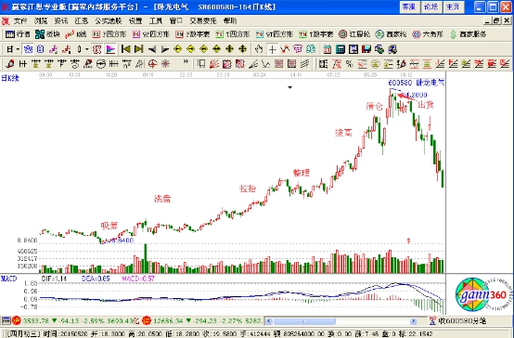Open the 资讯 menu

pos(61,21)
